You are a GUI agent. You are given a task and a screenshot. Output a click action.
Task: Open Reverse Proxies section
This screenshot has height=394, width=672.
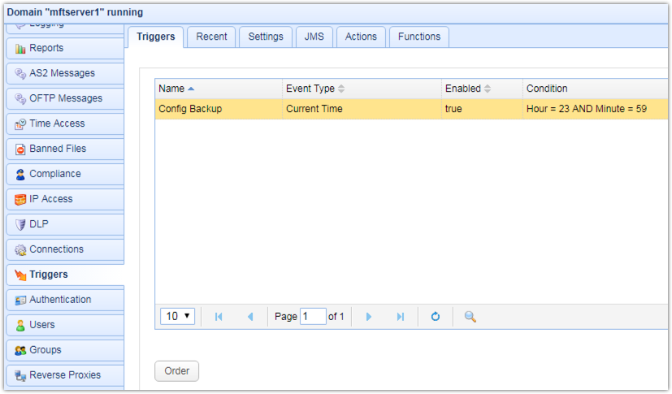click(x=65, y=375)
